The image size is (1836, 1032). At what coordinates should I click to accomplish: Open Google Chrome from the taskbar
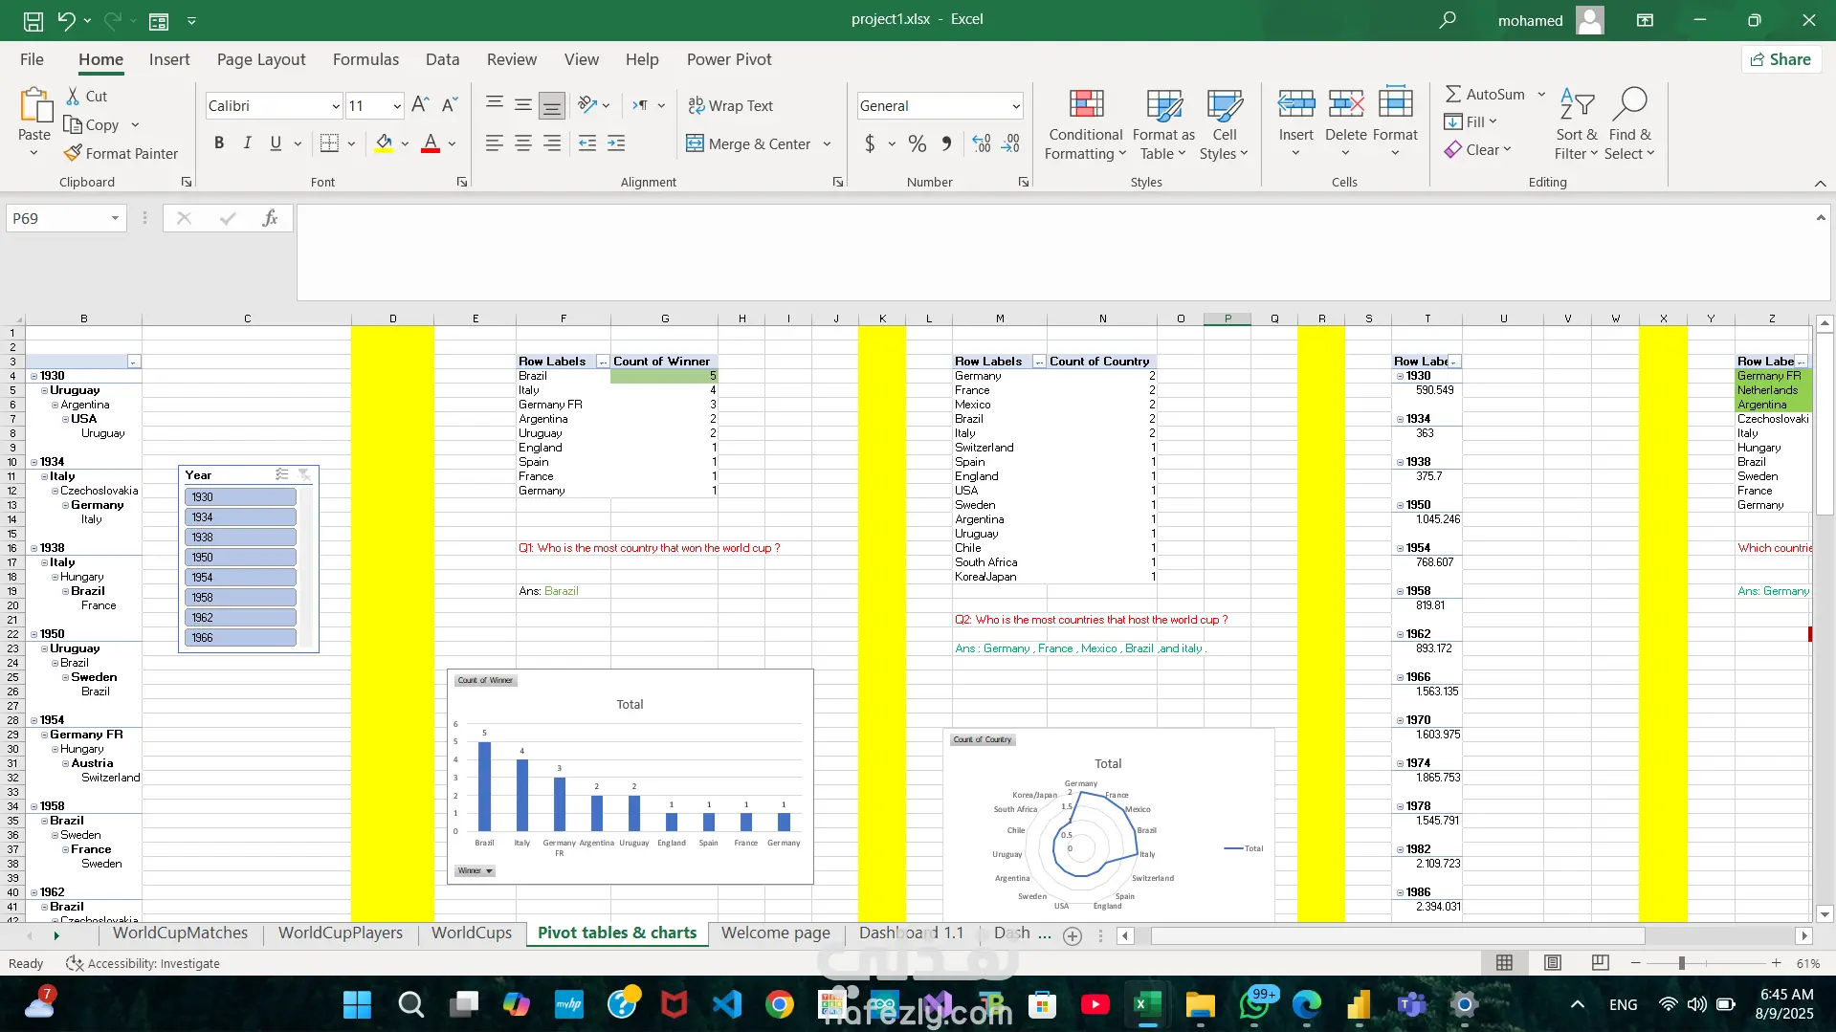point(780,1004)
